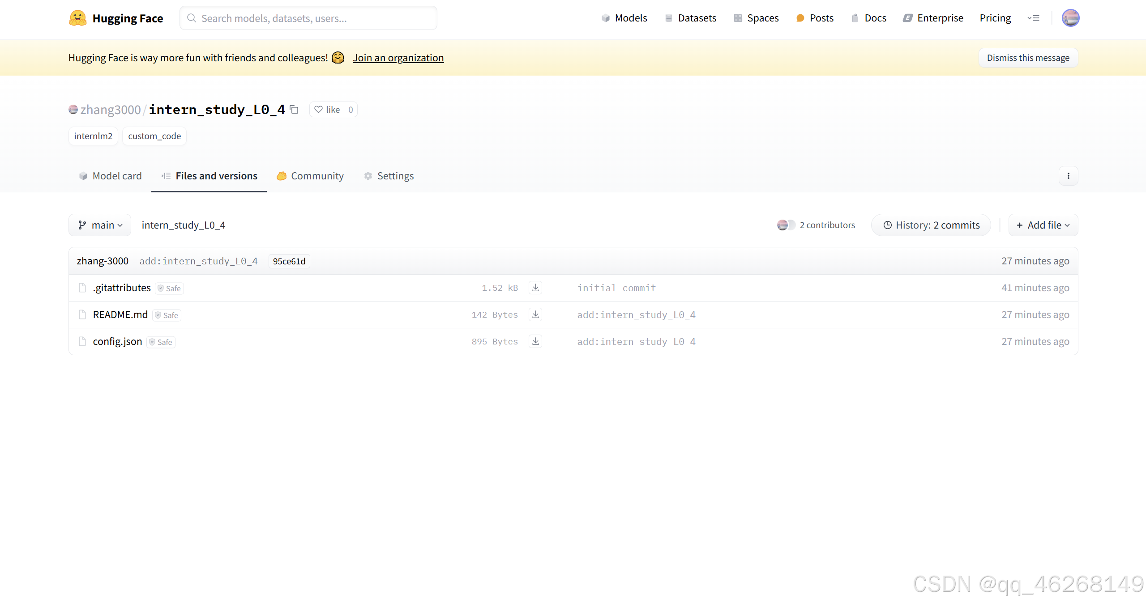1146x603 pixels.
Task: Open commit hash 95ce61d
Action: (x=289, y=261)
